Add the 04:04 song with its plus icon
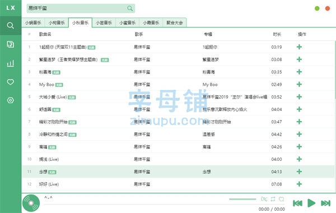The width and height of the screenshot is (336, 213). (x=299, y=109)
